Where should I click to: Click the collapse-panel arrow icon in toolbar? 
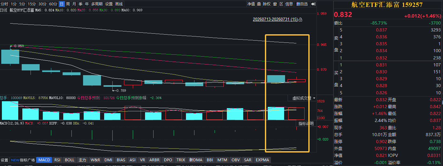tap(313, 4)
